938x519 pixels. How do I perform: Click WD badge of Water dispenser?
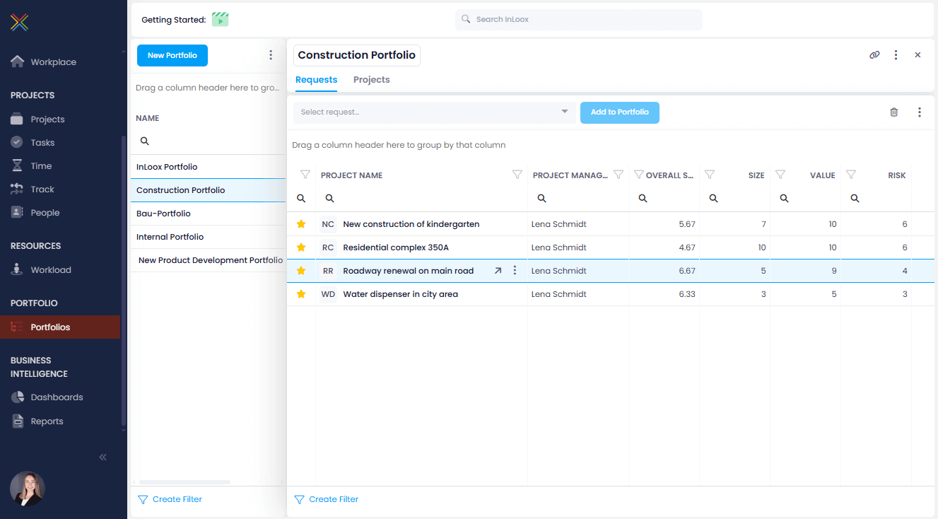click(x=328, y=294)
